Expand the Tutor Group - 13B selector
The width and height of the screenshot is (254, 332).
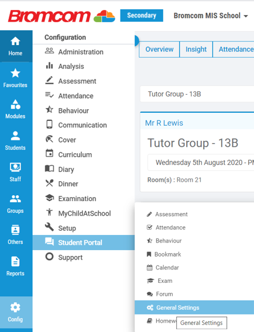tap(197, 94)
